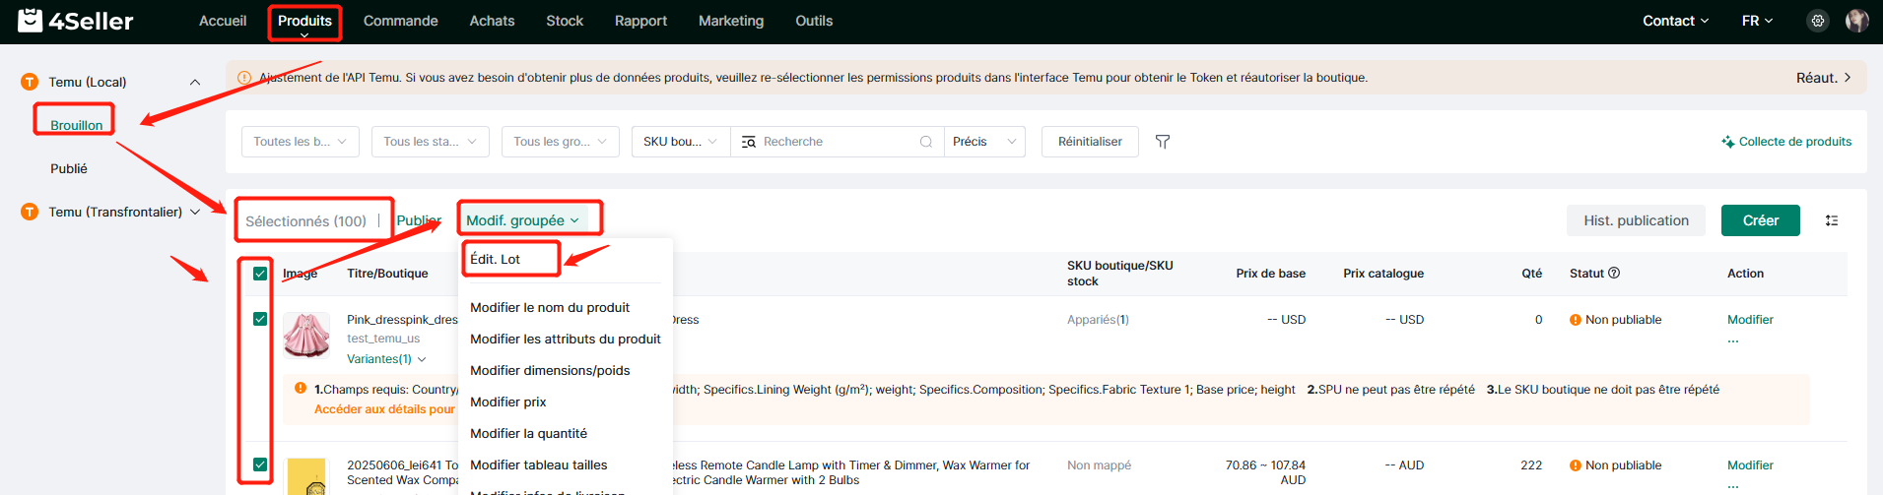The width and height of the screenshot is (1883, 495).
Task: Open the settings gear icon
Action: coord(1818,21)
